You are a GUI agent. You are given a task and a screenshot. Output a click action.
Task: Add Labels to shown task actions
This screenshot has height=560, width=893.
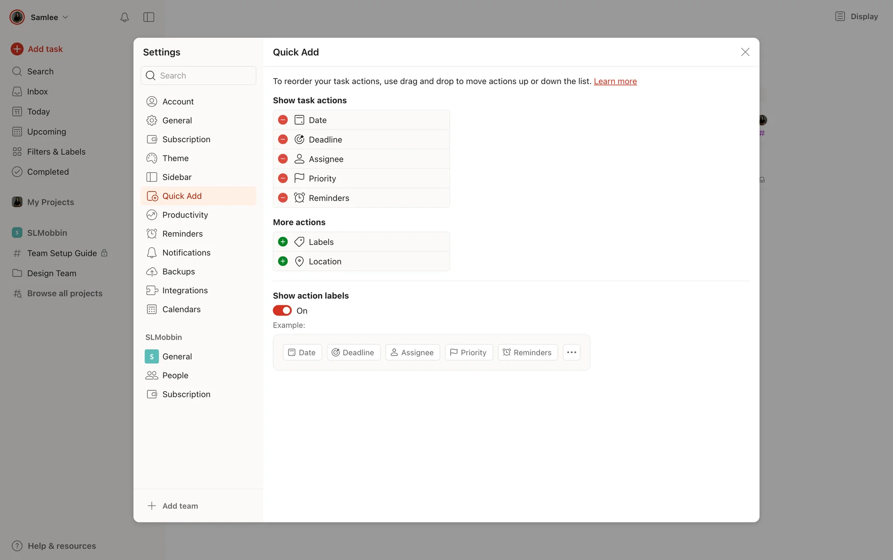(283, 242)
